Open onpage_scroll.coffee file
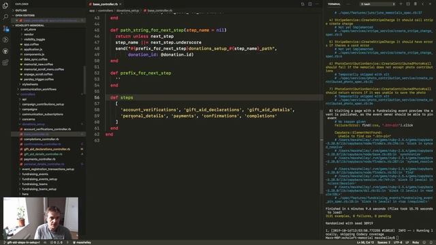 [x=38, y=74]
